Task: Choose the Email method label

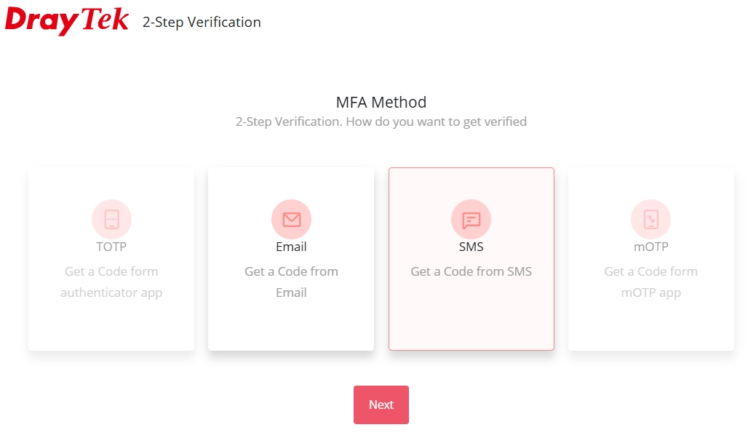Action: (291, 247)
